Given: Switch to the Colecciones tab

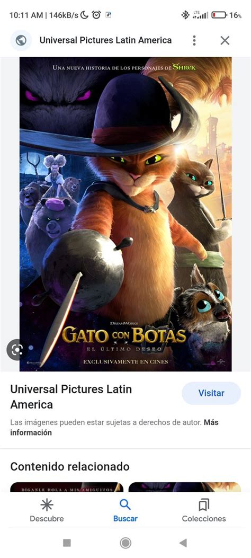Looking at the screenshot, I should coord(204,510).
